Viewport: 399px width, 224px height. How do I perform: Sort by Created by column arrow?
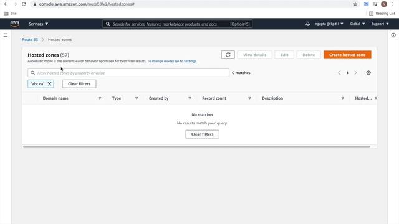(190, 98)
